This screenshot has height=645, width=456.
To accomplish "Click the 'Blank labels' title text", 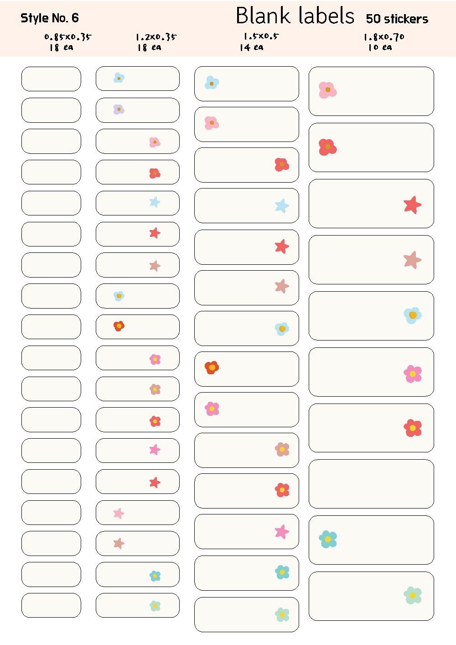I will [295, 16].
